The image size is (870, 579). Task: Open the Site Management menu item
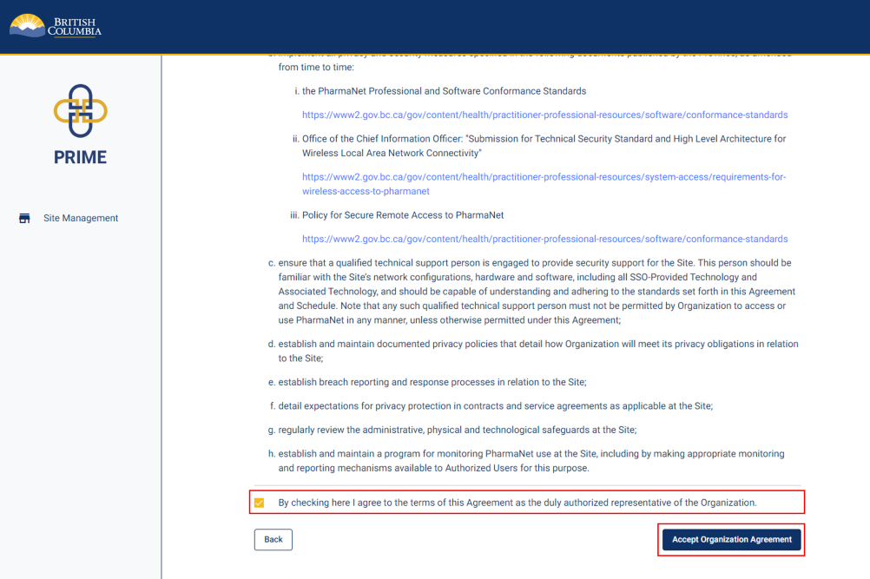(x=80, y=218)
